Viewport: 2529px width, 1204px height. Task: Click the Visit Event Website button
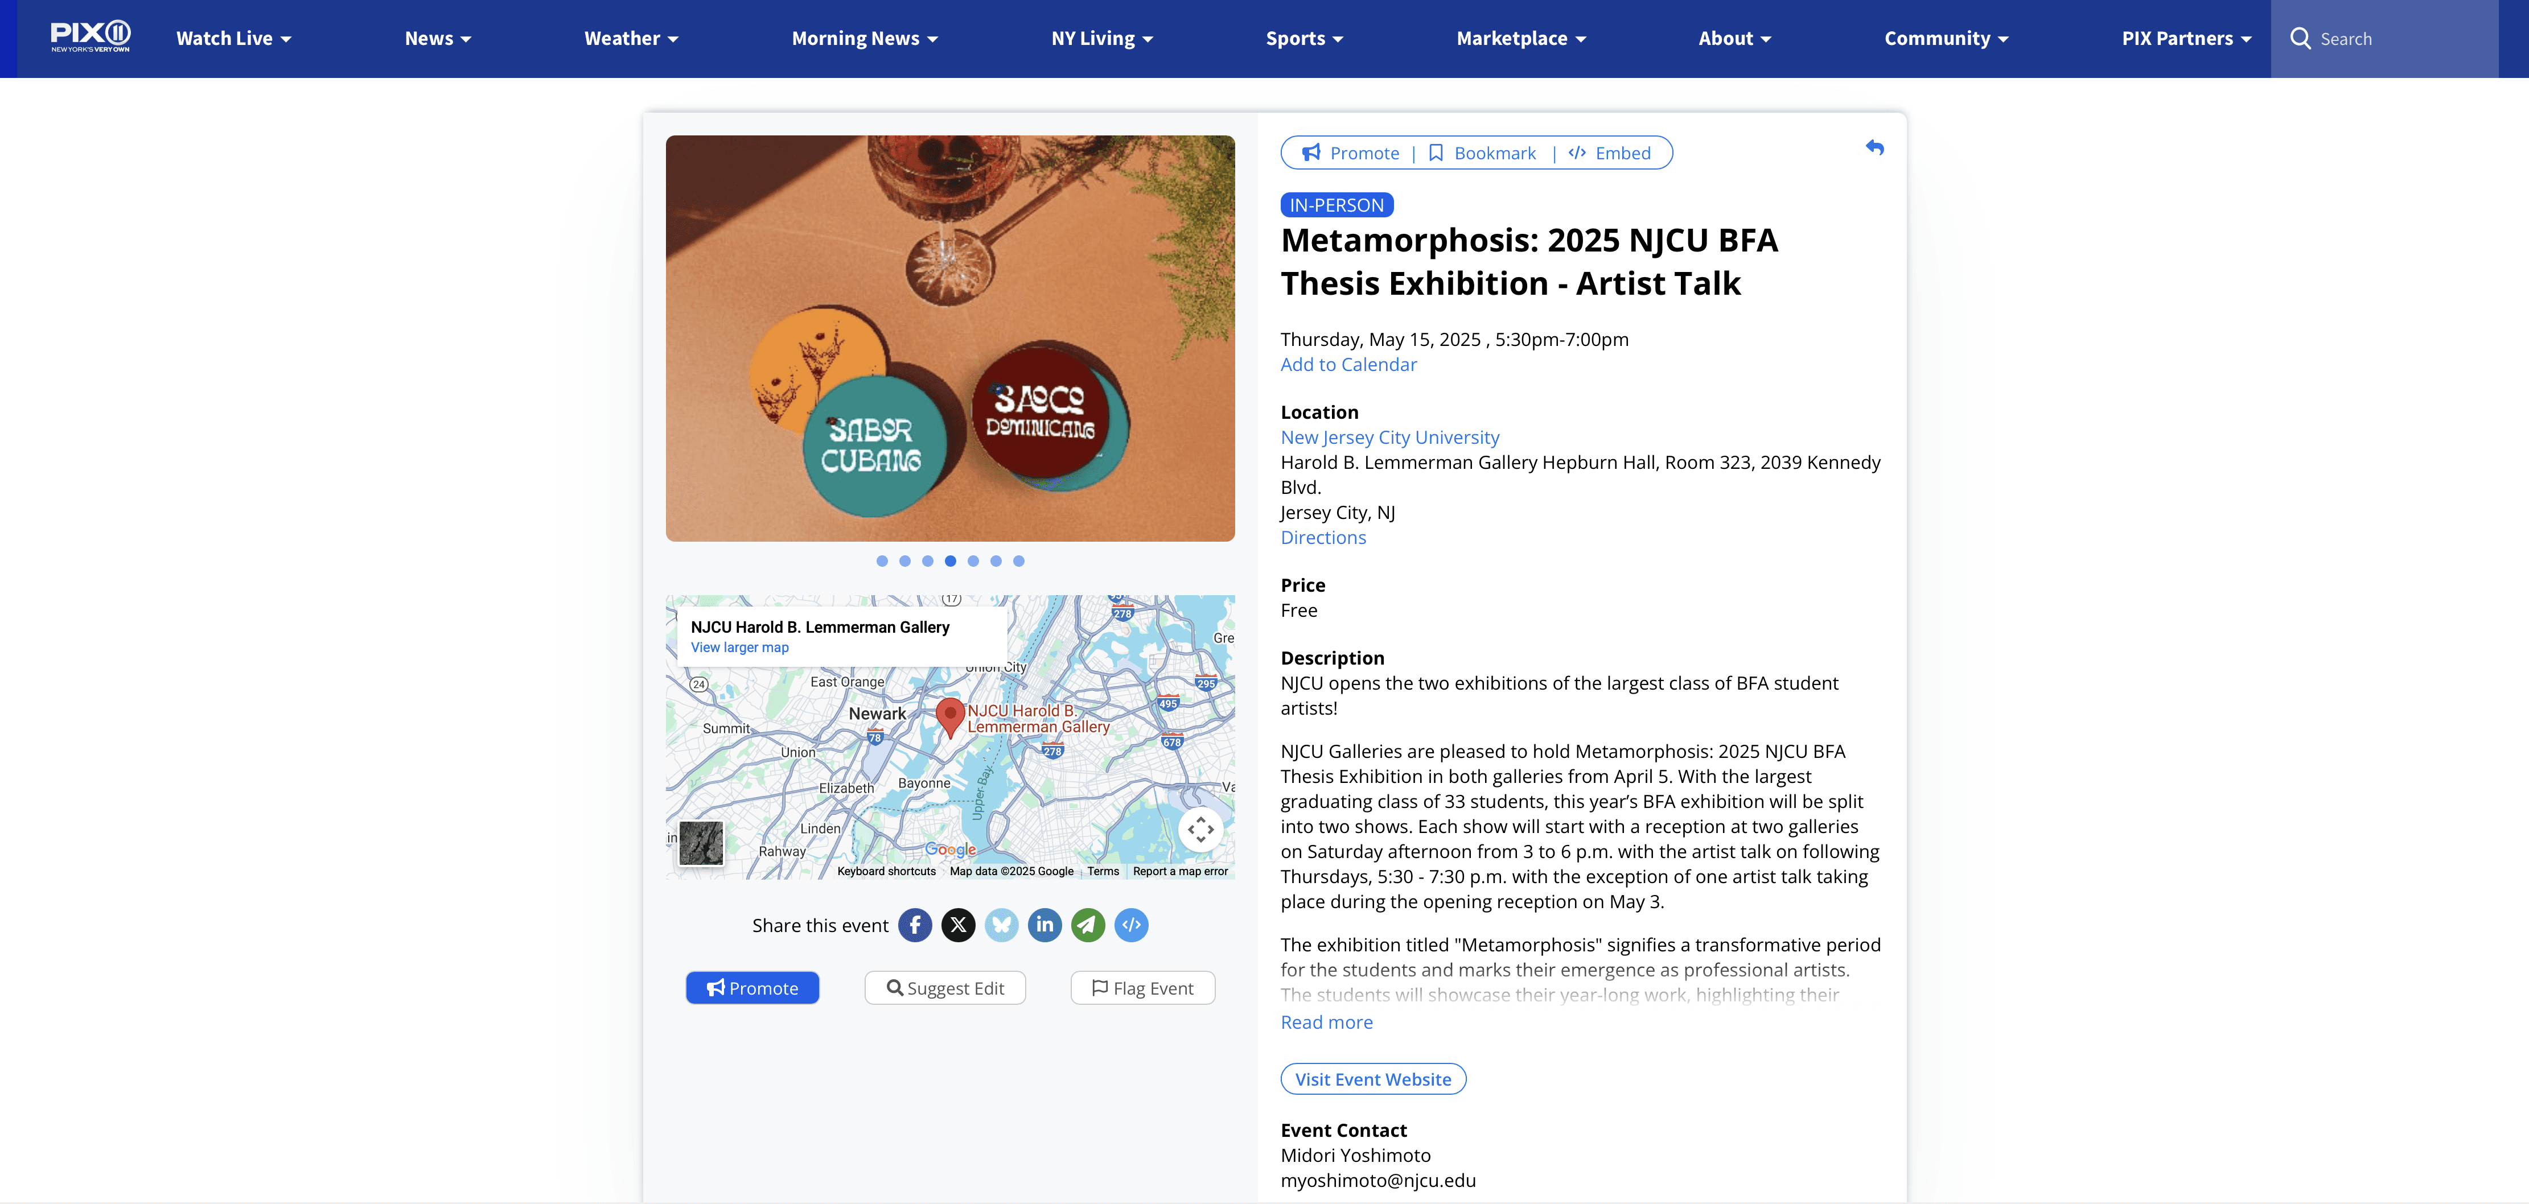(x=1372, y=1078)
